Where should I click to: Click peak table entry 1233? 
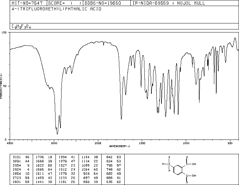coord(63,178)
